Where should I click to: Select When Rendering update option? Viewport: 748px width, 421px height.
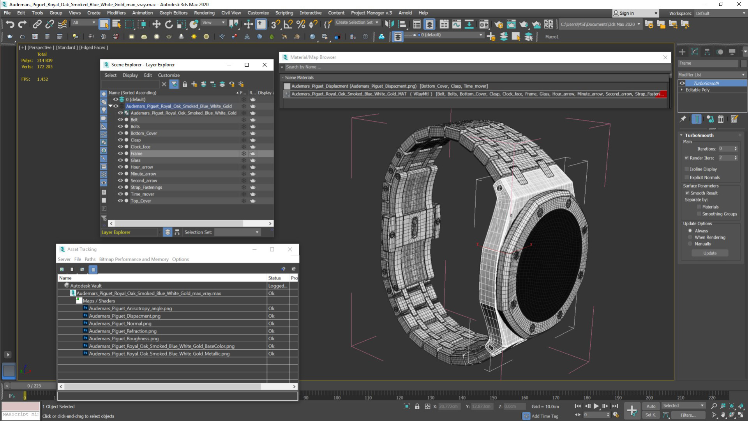(x=690, y=237)
